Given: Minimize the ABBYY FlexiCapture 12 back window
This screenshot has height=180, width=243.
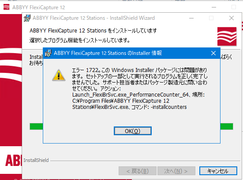Looking at the screenshot, I should click(214, 7).
